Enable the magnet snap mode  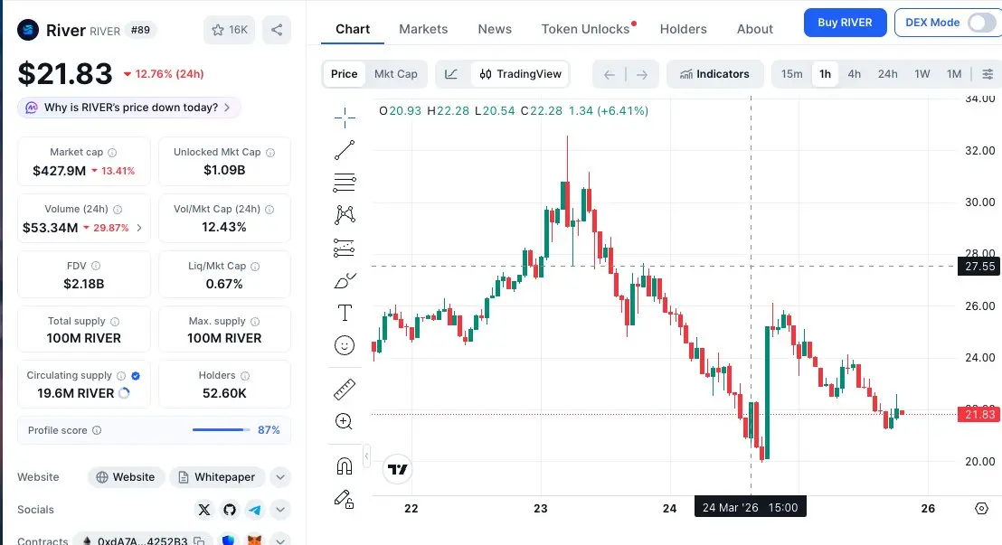click(x=345, y=466)
